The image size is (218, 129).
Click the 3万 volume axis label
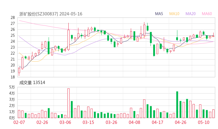click(12, 99)
